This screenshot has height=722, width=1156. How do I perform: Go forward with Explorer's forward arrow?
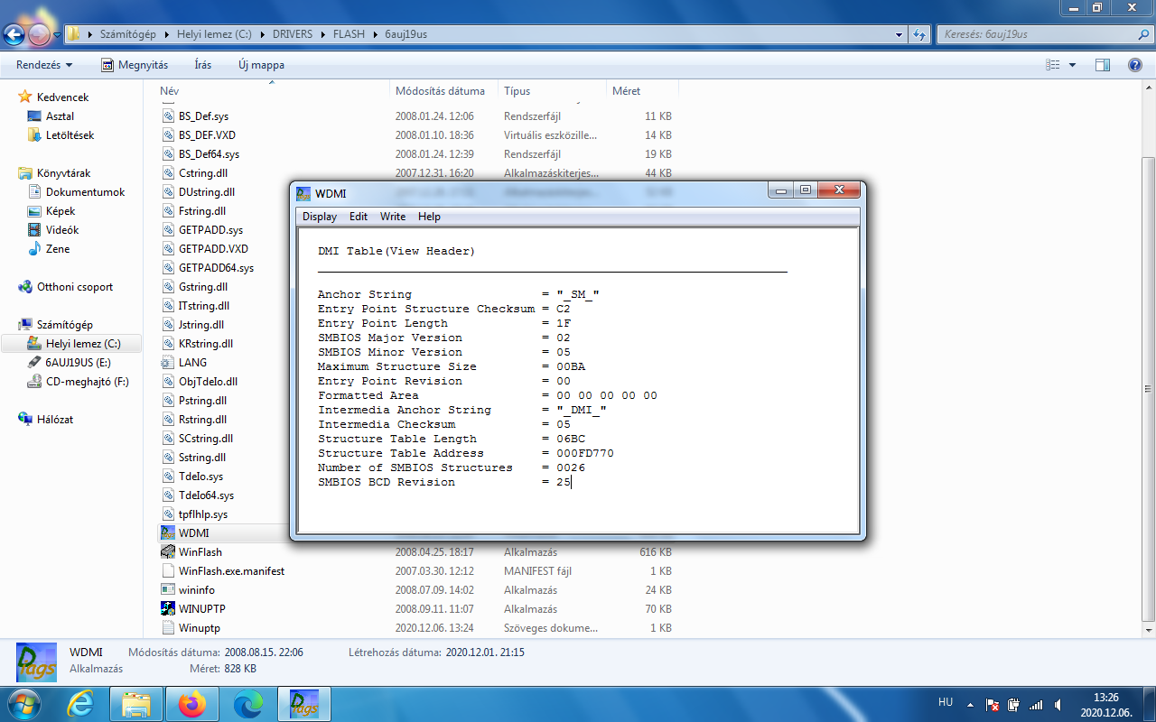pos(39,34)
